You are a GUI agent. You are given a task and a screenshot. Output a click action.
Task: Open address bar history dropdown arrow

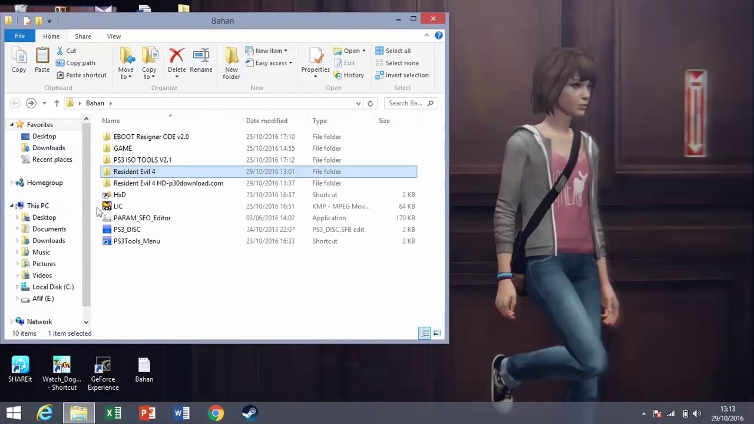(x=358, y=103)
